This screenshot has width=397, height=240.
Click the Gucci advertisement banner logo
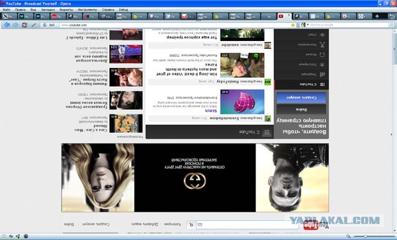[x=195, y=181]
